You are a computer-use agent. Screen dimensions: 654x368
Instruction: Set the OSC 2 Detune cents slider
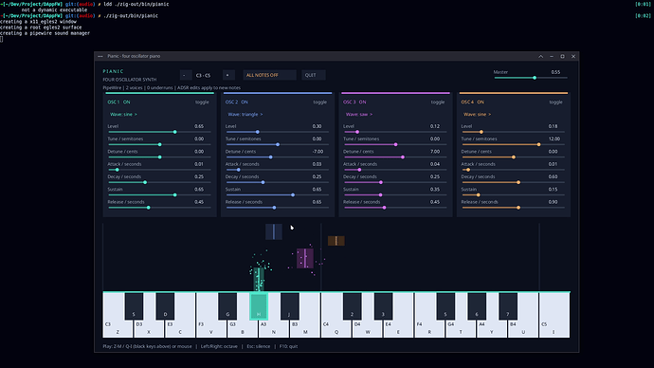pyautogui.click(x=278, y=157)
